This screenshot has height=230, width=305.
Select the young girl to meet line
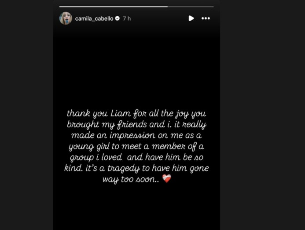coord(136,146)
